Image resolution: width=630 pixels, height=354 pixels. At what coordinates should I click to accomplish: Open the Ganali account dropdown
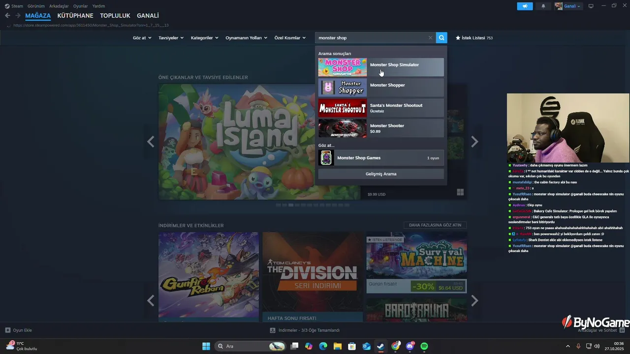point(568,6)
